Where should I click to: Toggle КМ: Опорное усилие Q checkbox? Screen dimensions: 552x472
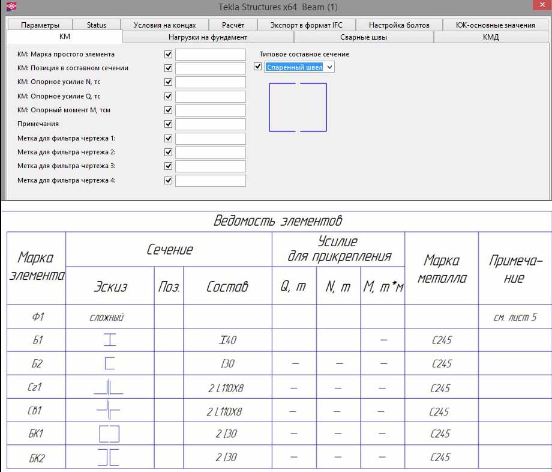pos(168,96)
